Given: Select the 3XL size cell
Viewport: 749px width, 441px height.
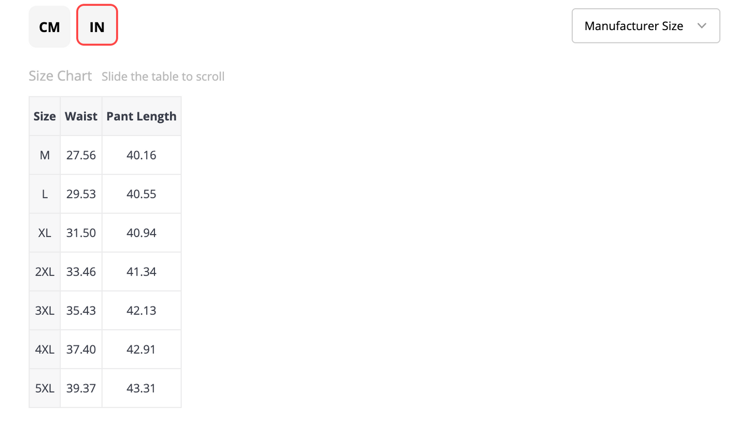Looking at the screenshot, I should (45, 310).
